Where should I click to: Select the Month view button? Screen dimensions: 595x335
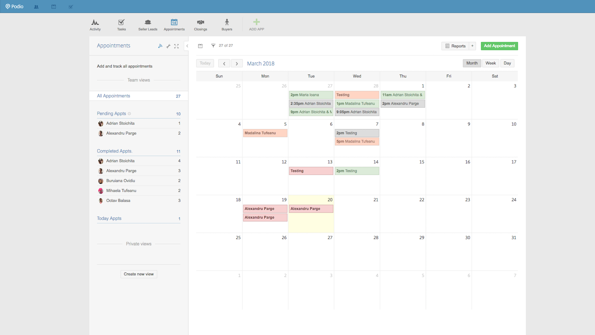[472, 63]
